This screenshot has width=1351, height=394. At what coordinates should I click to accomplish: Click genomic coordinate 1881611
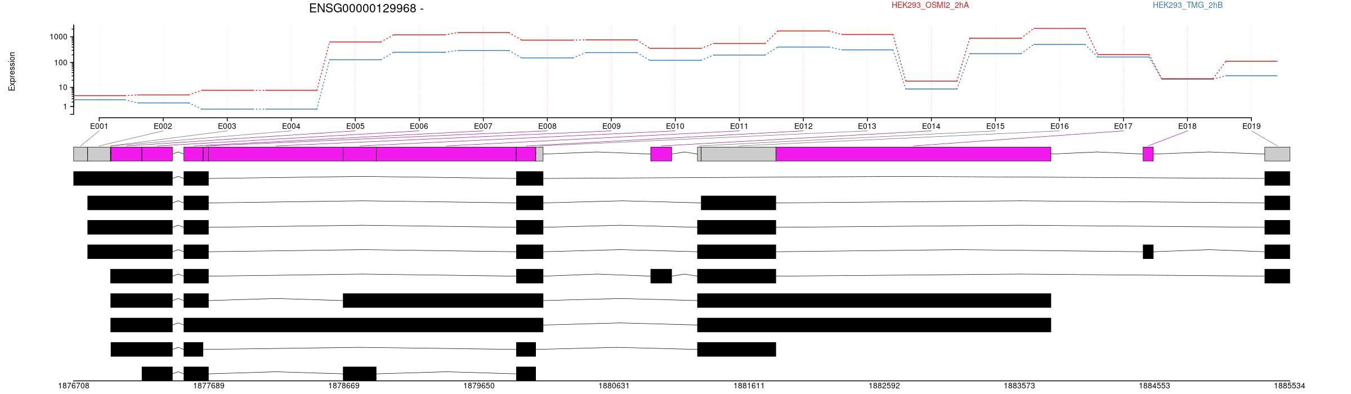pyautogui.click(x=749, y=386)
